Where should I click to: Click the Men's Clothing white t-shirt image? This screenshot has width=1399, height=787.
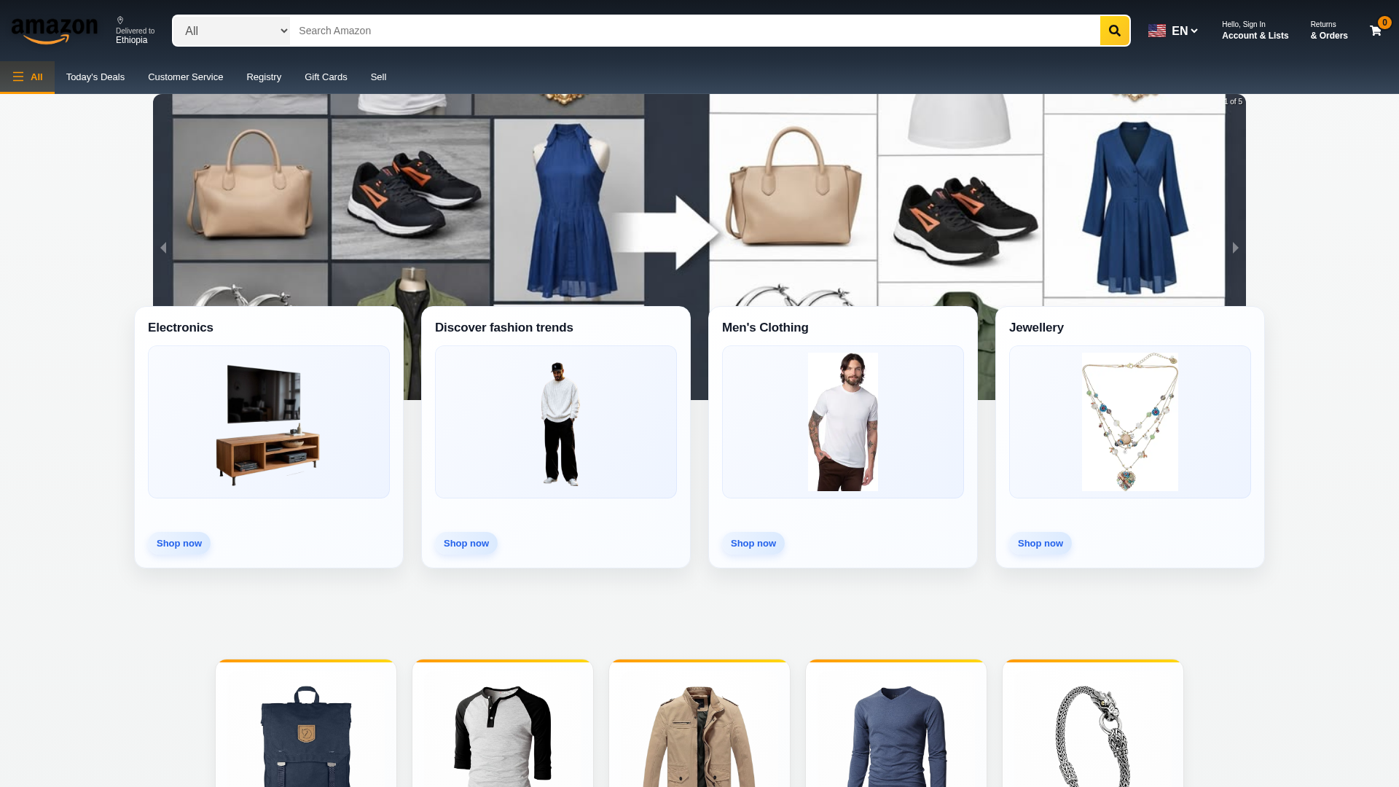[843, 422]
